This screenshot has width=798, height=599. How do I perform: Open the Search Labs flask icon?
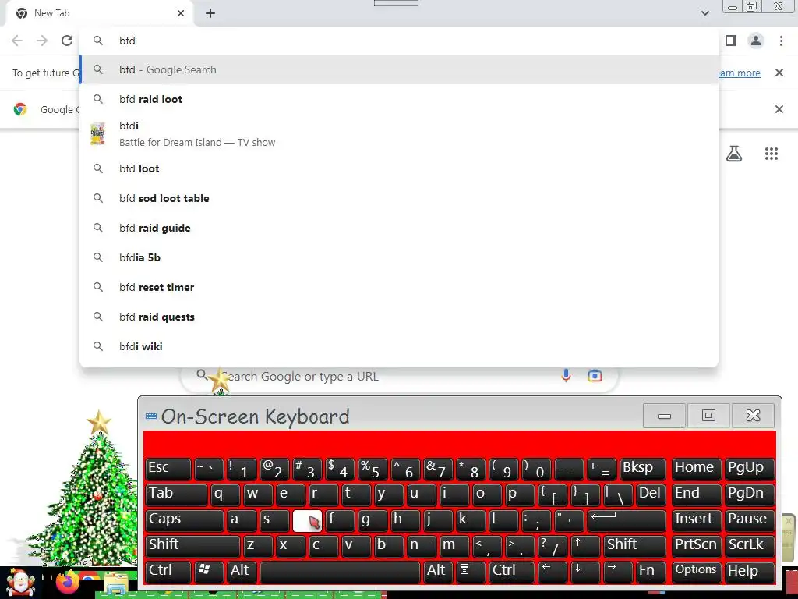coord(734,154)
